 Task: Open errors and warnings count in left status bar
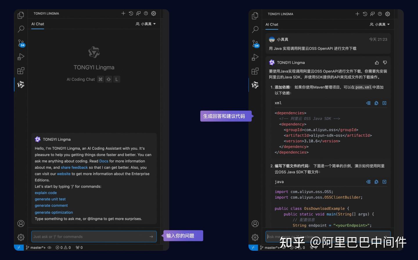coord(63,248)
